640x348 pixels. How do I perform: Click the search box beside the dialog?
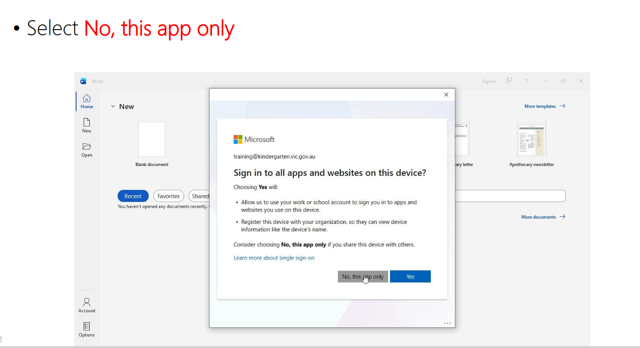coord(510,196)
